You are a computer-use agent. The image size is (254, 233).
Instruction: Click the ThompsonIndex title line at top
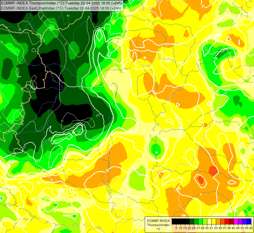pyautogui.click(x=61, y=3)
